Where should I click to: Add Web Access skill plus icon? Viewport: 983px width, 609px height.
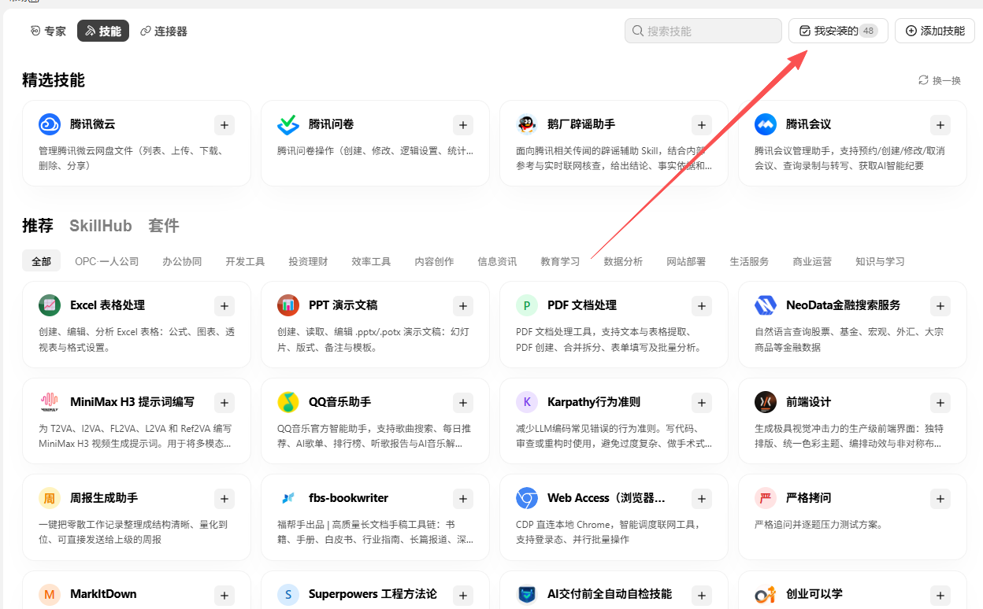[x=702, y=498]
